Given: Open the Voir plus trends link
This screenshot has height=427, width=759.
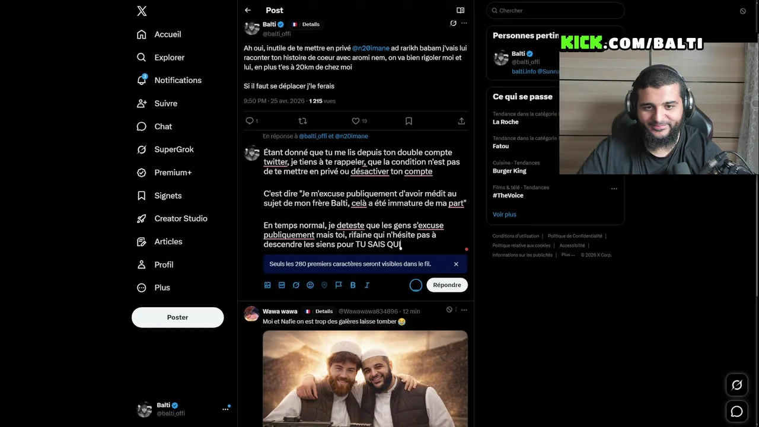Looking at the screenshot, I should [505, 214].
